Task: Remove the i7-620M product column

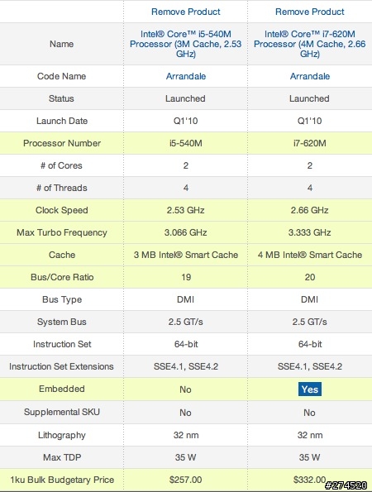Action: [309, 12]
